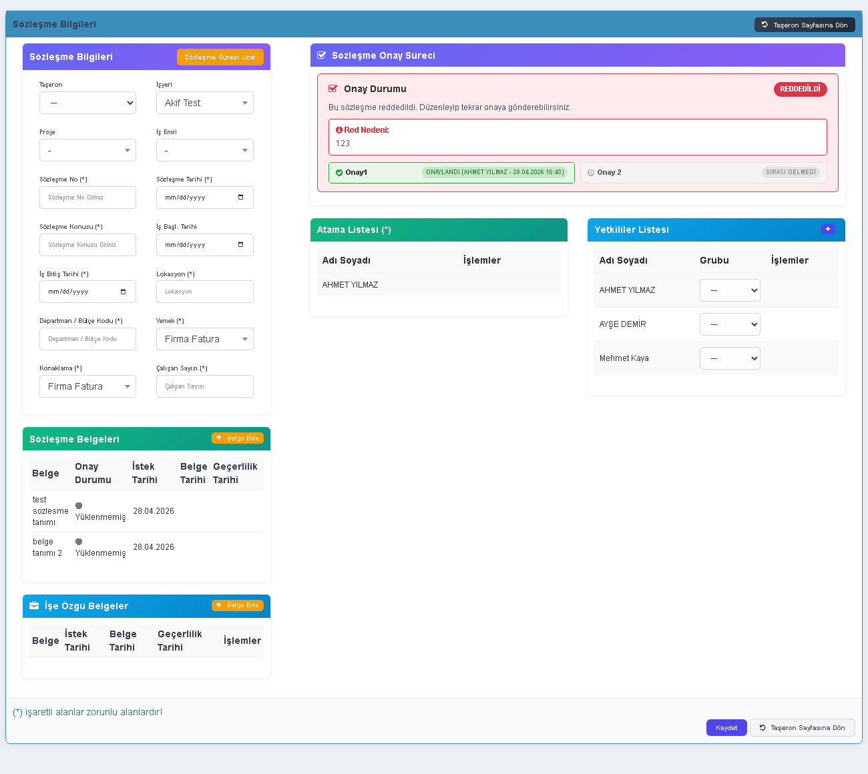
Task: Open the İş Başl. Tarihi calendar picker
Action: [x=241, y=245]
